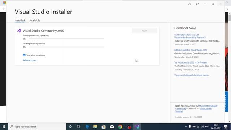Image resolution: width=231 pixels, height=130 pixels.
Task: Open the taskbar clock and date
Action: pyautogui.click(x=216, y=127)
